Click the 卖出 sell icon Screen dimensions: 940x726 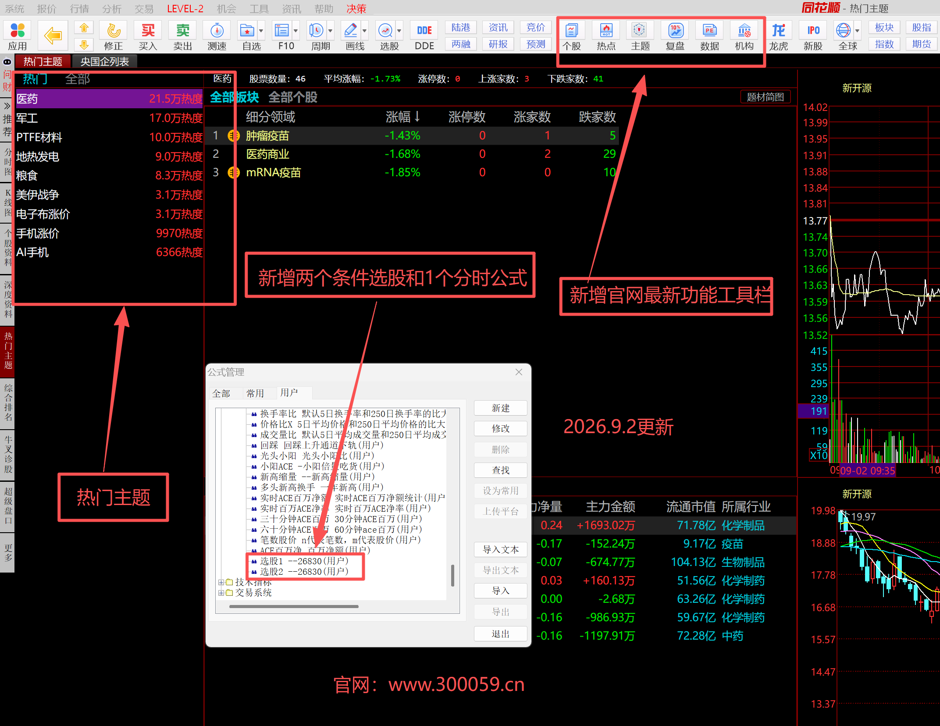click(182, 36)
